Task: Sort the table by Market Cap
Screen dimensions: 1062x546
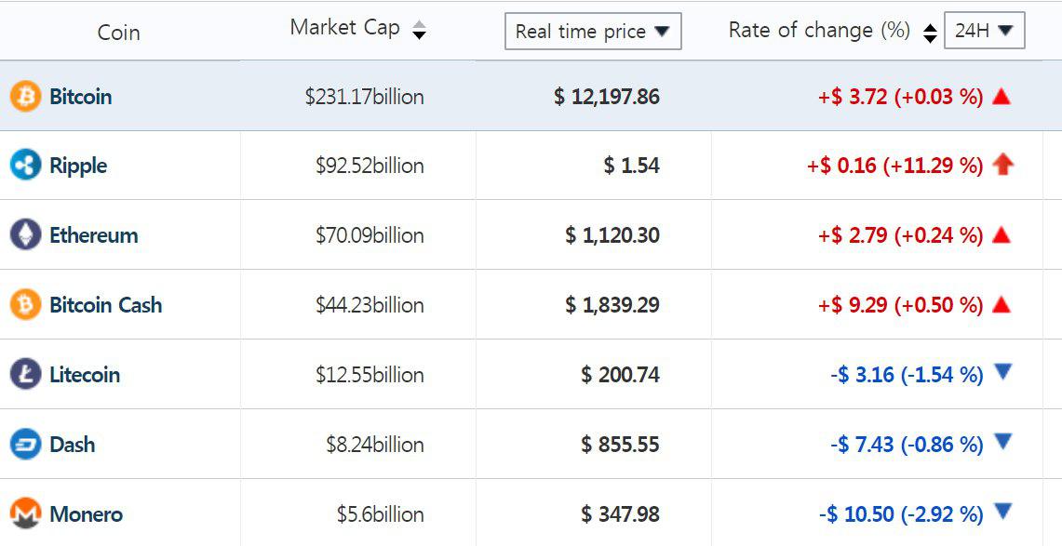Action: click(419, 30)
